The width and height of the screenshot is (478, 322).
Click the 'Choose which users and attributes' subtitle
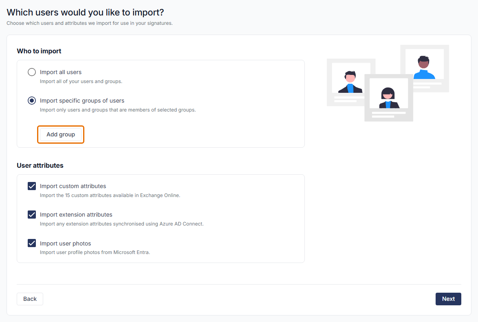coord(90,23)
